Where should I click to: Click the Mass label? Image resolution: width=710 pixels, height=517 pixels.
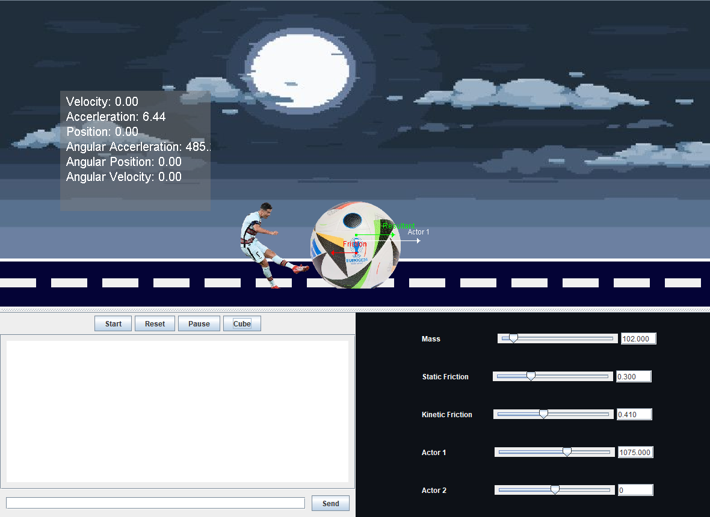[431, 339]
